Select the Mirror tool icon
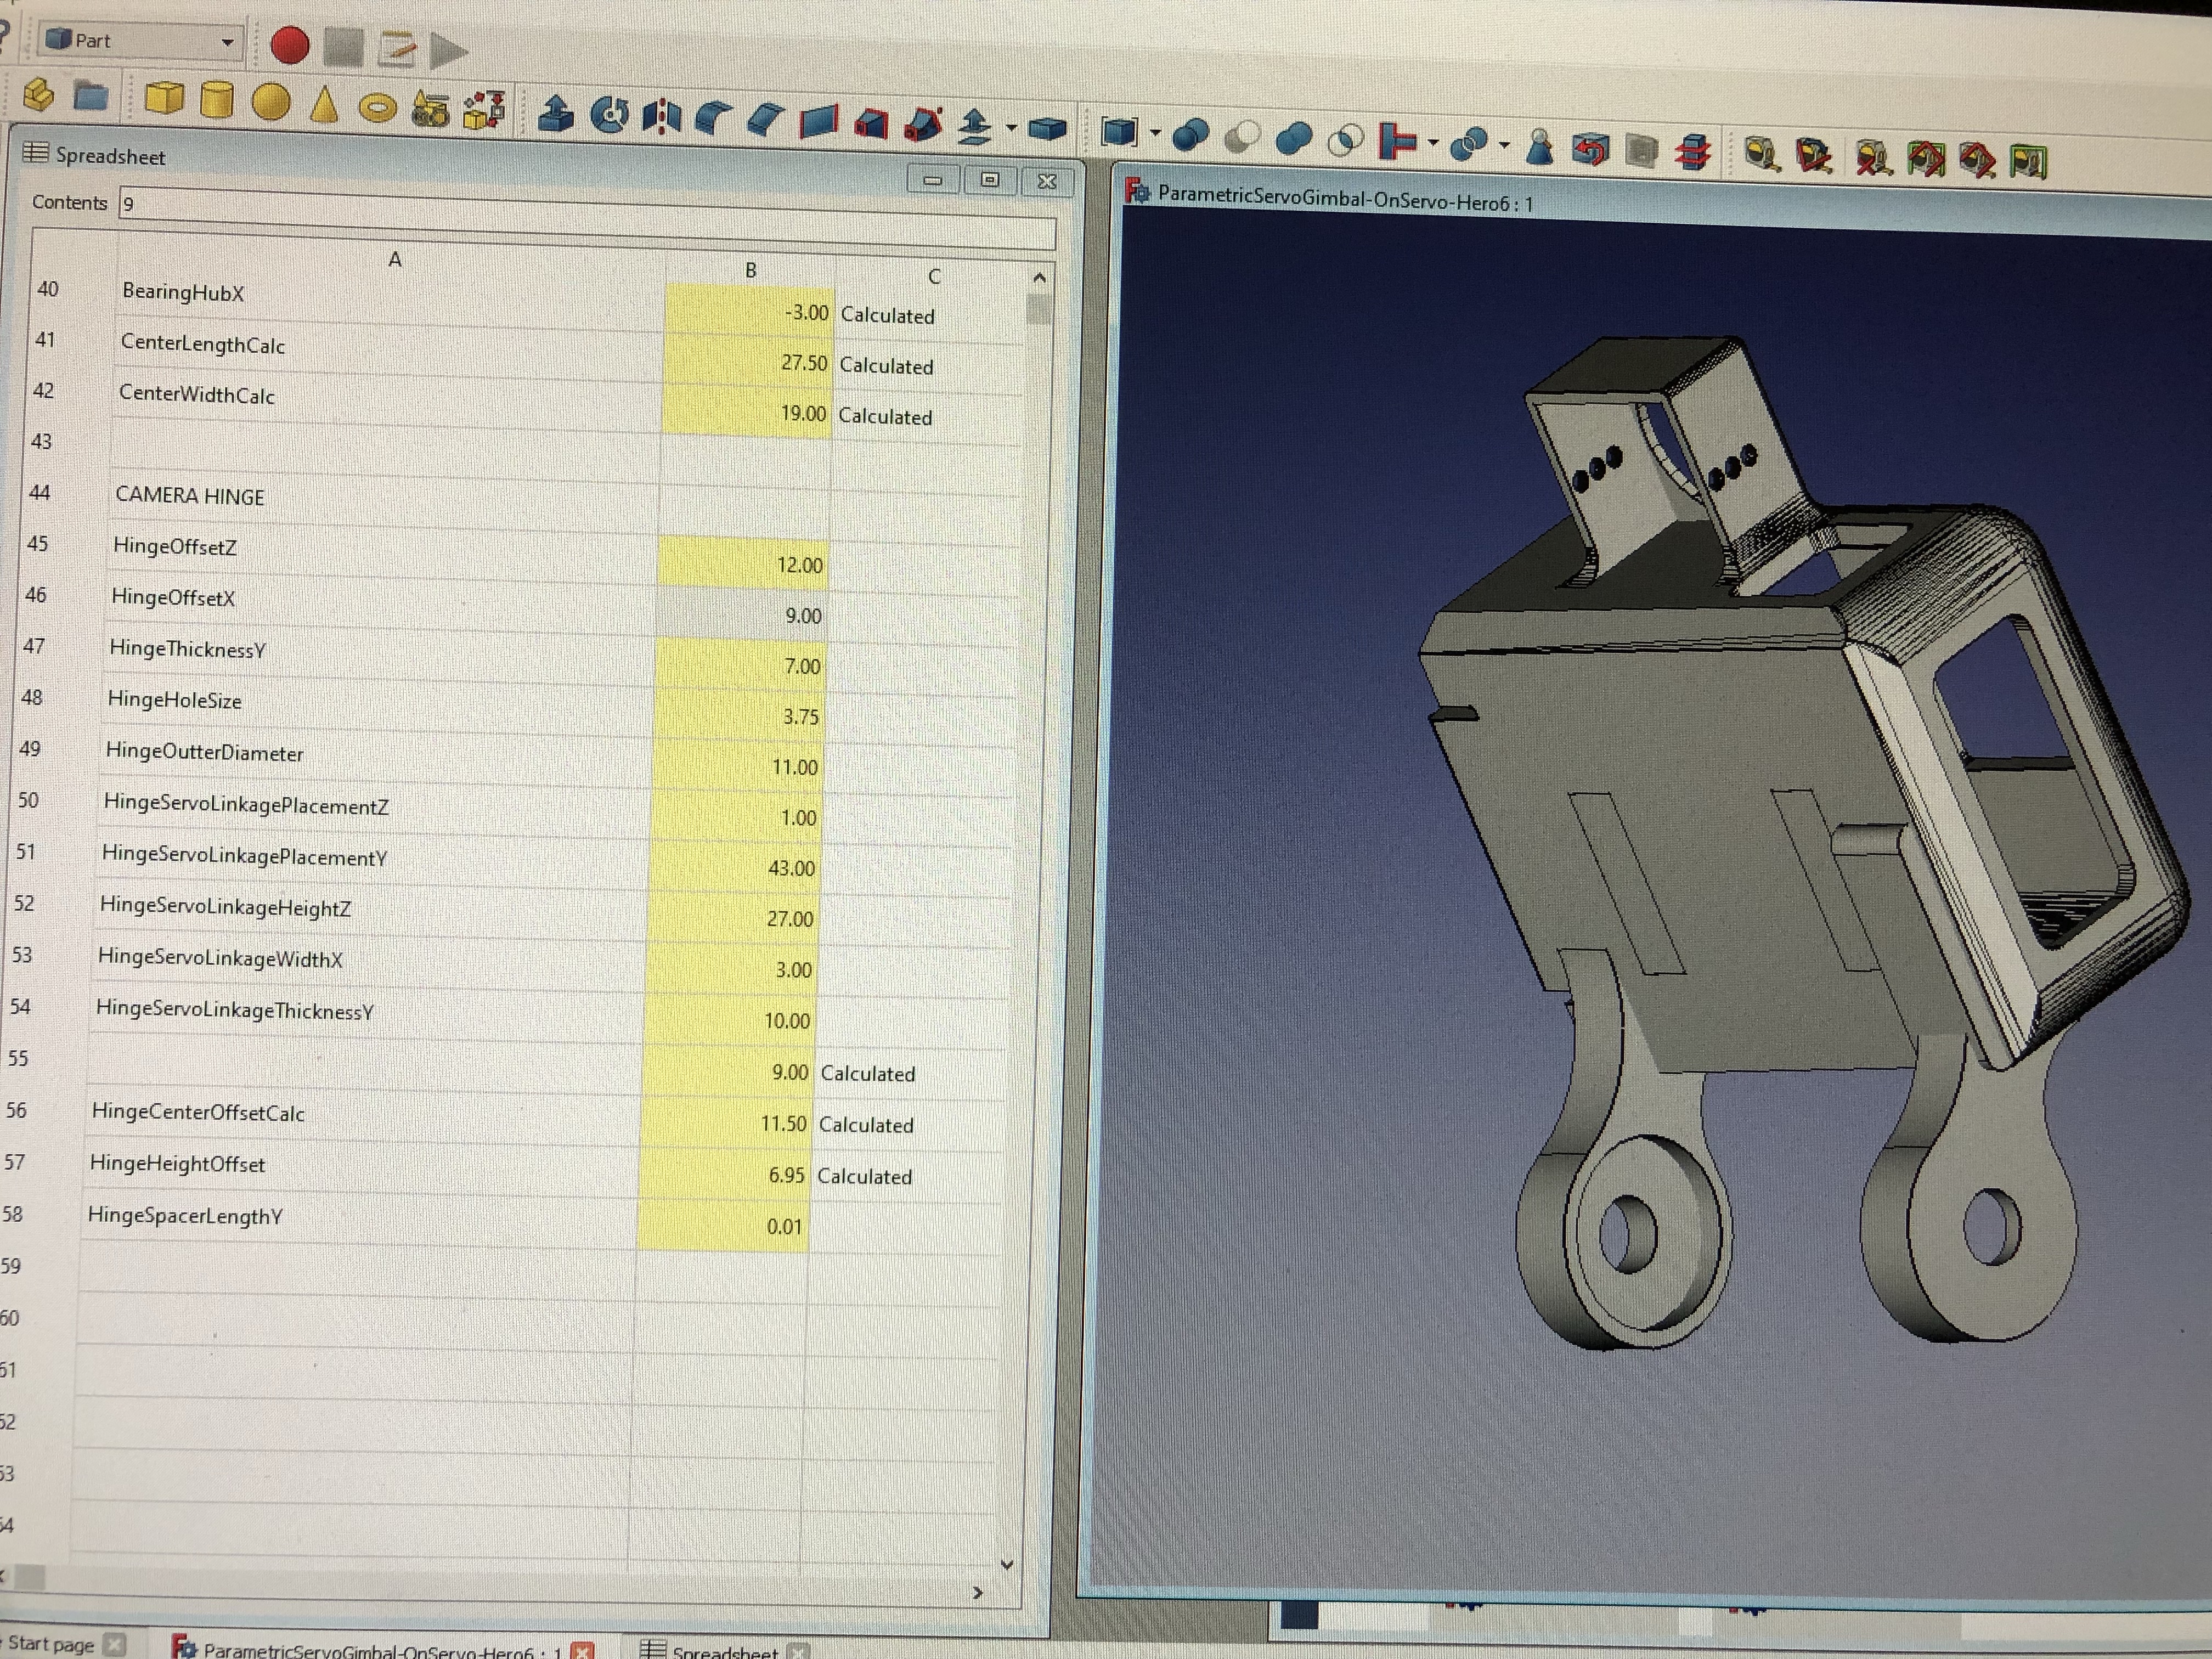The width and height of the screenshot is (2212, 1659). tap(661, 117)
